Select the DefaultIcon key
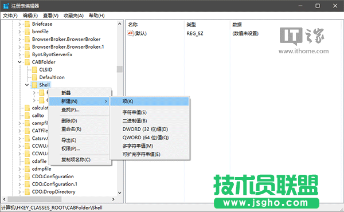This screenshot has width=344, height=212. (x=52, y=77)
